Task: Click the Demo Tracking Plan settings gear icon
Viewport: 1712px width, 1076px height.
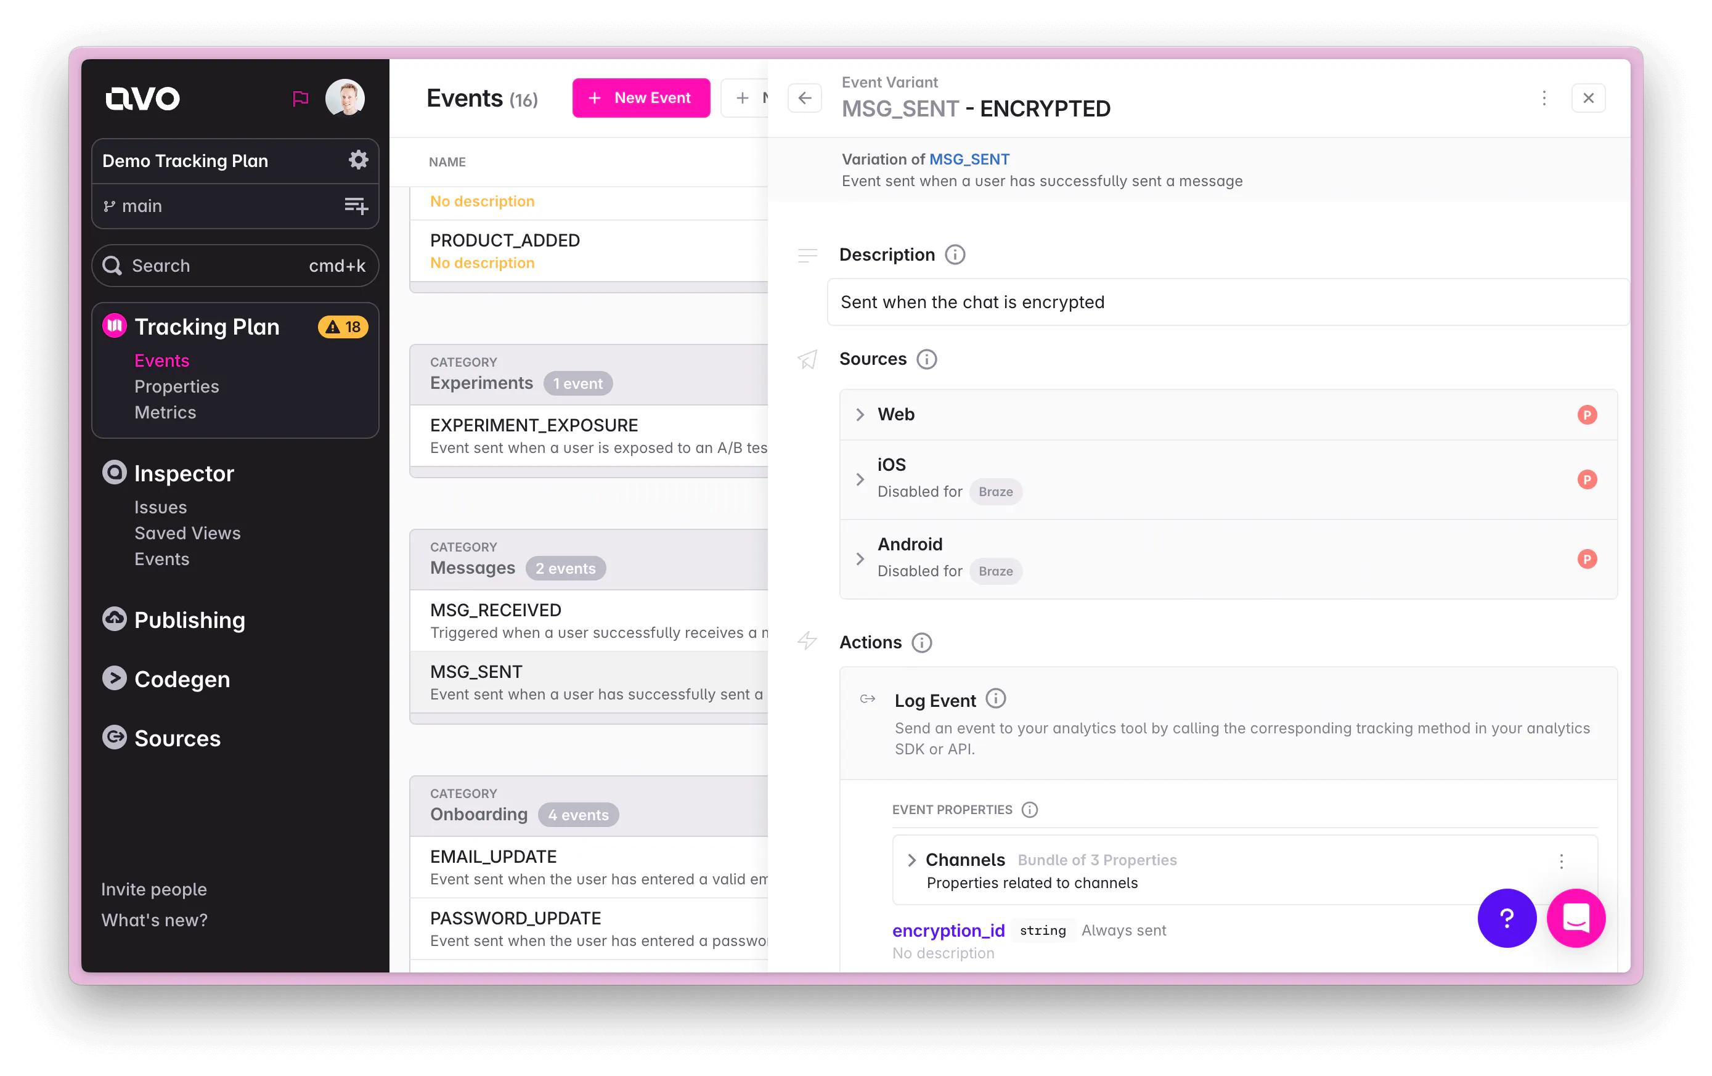Action: (x=358, y=158)
